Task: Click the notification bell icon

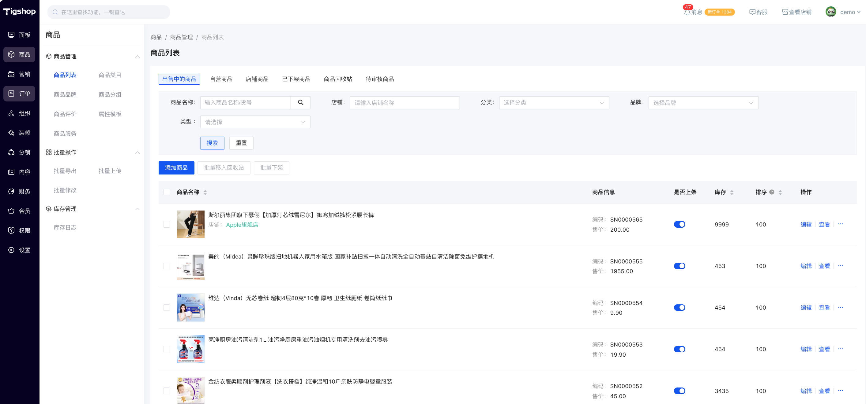Action: pyautogui.click(x=687, y=12)
